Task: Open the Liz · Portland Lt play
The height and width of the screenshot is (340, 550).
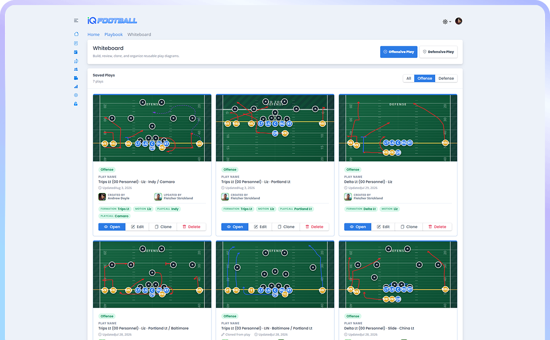Action: coord(235,227)
